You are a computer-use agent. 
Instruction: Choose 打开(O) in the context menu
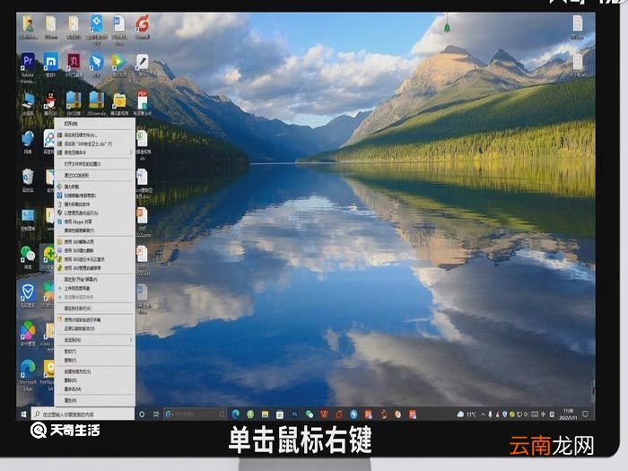[x=95, y=124]
